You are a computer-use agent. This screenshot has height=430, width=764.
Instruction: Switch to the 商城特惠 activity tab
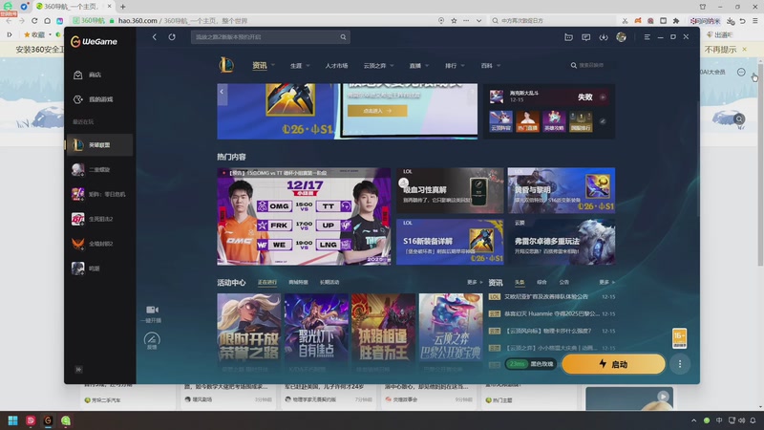pos(298,282)
